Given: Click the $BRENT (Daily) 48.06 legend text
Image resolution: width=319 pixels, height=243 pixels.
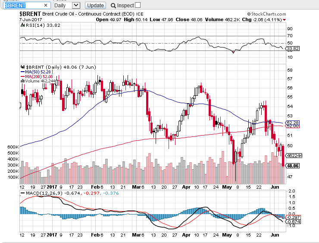Looking at the screenshot, I should pos(61,67).
